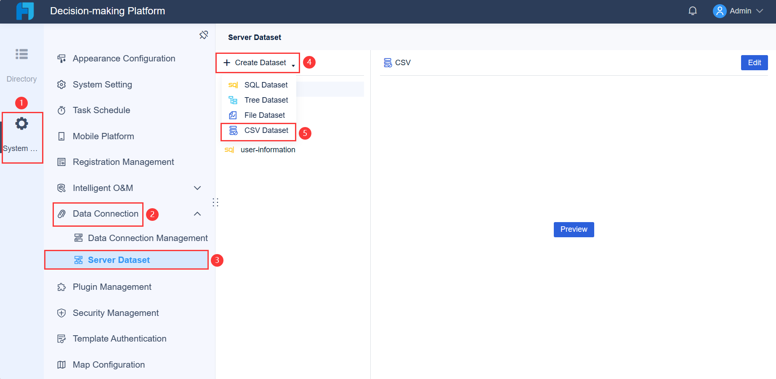Open the Create Dataset dropdown

257,62
